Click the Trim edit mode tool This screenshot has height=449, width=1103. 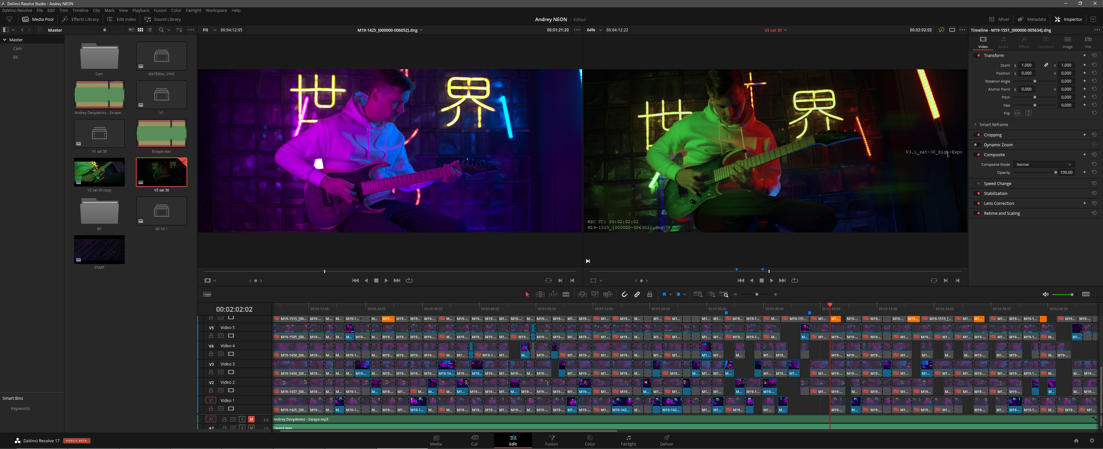pos(540,294)
